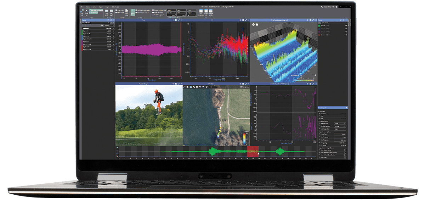The height and width of the screenshot is (200, 425).
Task: Click the Edit Graph icon
Action: point(111,12)
